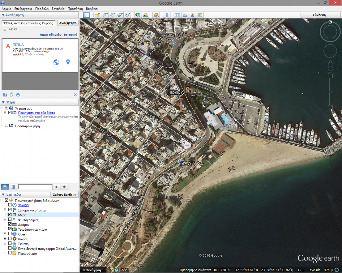Show historical imagery with the toolbar clock icon
The height and width of the screenshot is (273, 342).
[138, 15]
